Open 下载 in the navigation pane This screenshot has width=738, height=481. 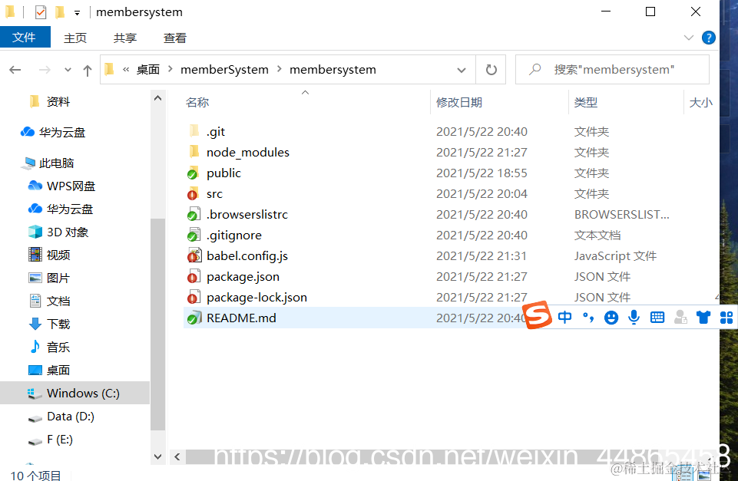pos(58,324)
